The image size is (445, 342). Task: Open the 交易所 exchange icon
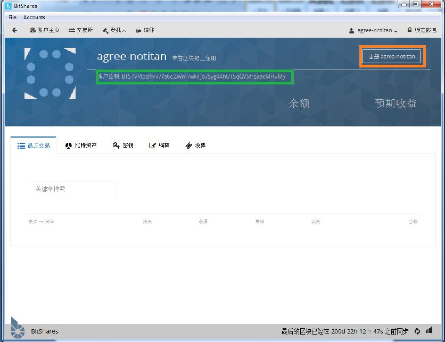(72, 30)
